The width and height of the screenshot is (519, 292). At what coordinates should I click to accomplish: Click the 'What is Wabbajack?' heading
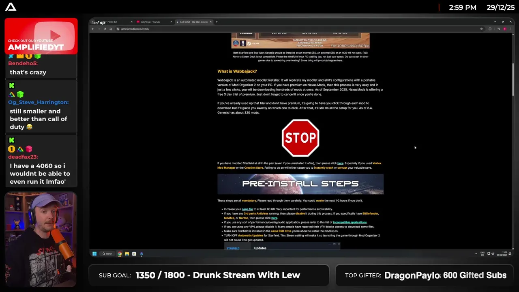(x=237, y=71)
